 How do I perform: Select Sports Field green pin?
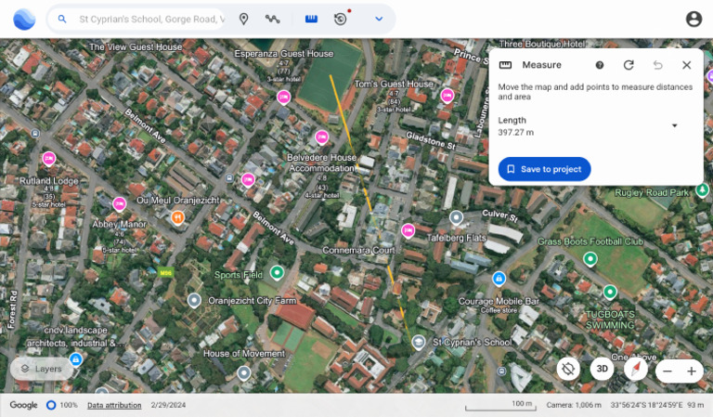pos(277,273)
